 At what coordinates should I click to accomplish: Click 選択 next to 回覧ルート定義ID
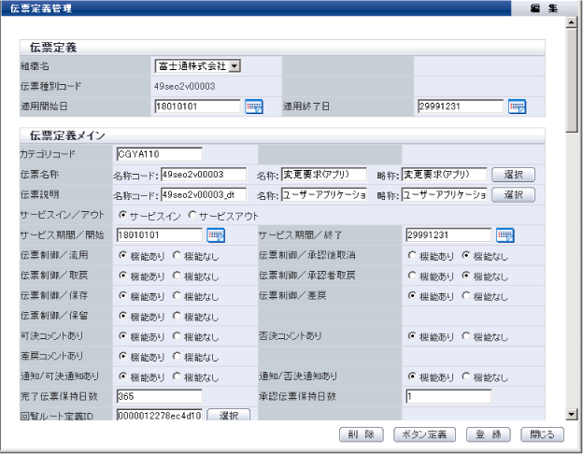(228, 415)
